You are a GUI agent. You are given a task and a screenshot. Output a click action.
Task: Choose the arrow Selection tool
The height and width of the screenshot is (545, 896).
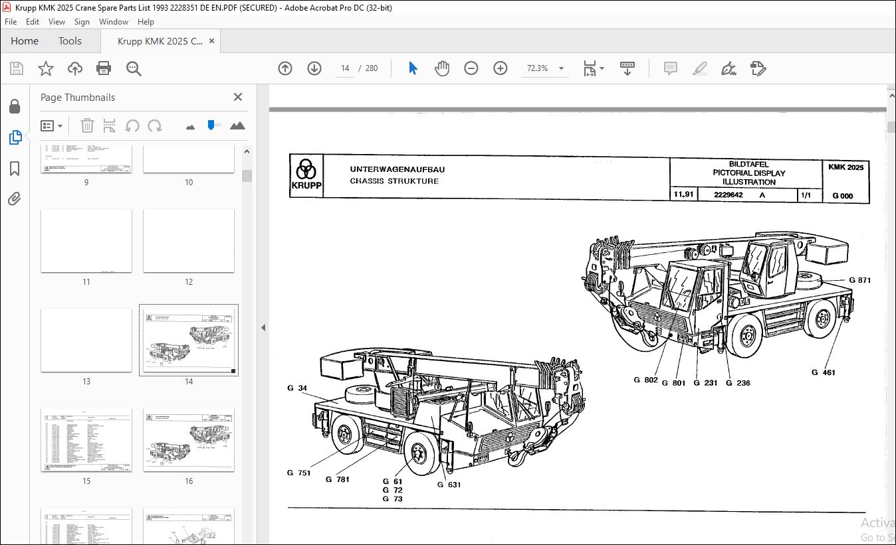(x=413, y=68)
